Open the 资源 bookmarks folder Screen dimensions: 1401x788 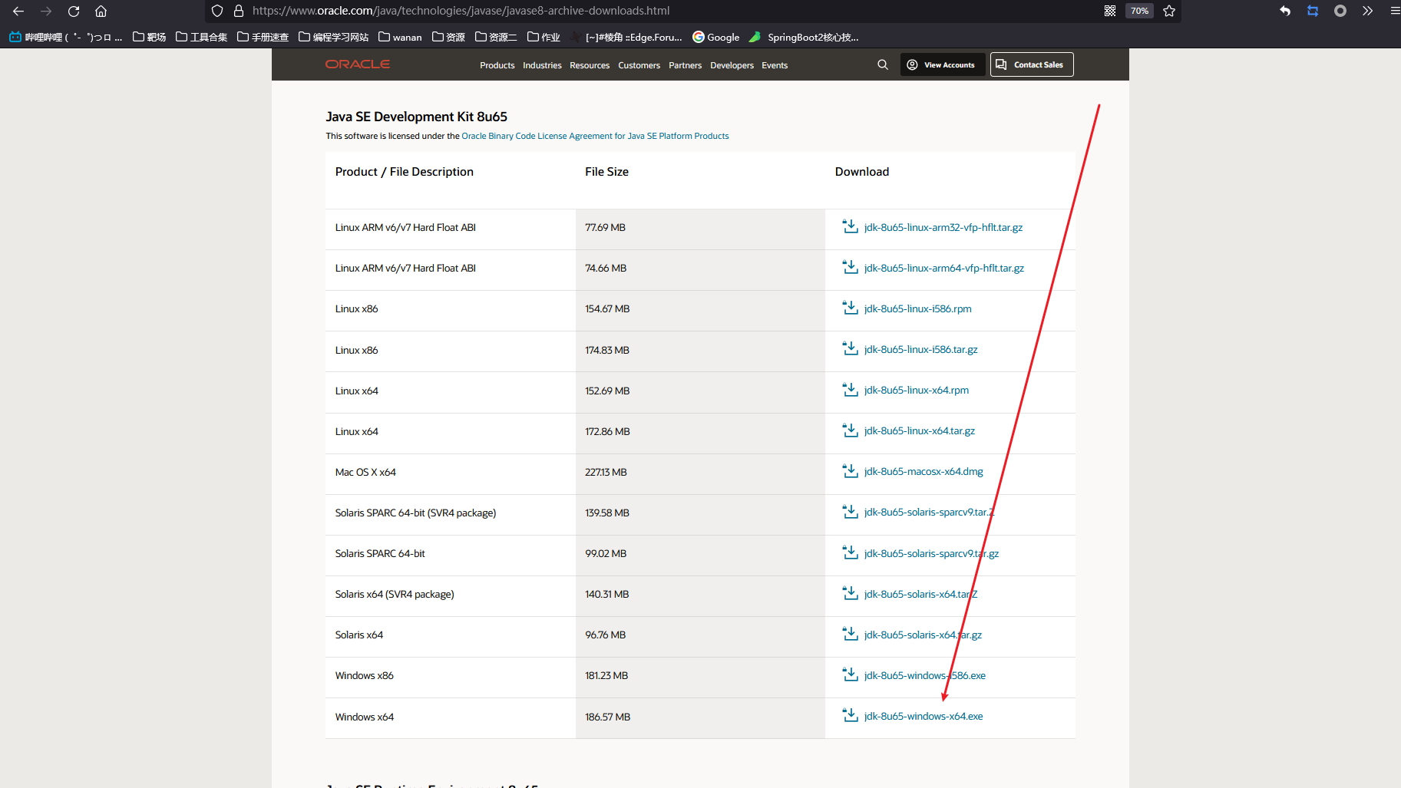(x=448, y=37)
